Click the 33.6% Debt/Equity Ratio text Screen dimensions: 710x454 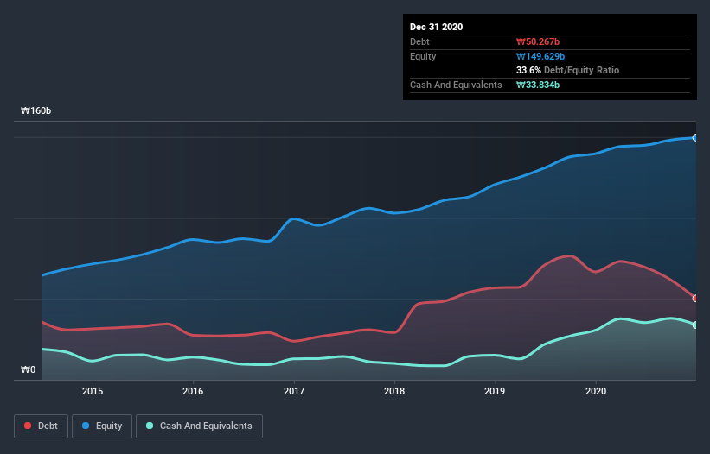pos(568,70)
